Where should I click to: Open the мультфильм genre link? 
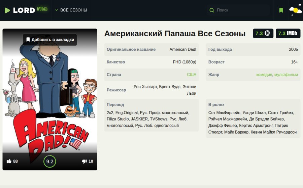click(x=286, y=75)
